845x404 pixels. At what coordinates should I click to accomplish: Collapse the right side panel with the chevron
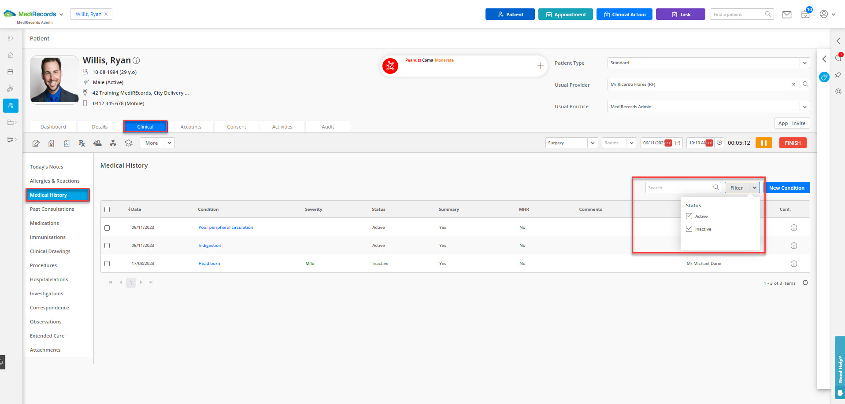pos(824,59)
